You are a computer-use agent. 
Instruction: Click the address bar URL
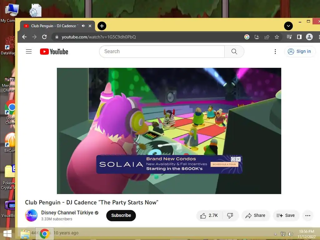pos(99,37)
